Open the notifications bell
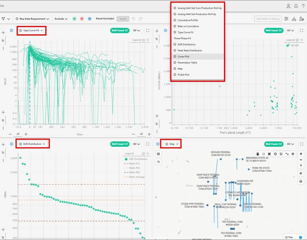Screen dimensions: 307x240 296,6
